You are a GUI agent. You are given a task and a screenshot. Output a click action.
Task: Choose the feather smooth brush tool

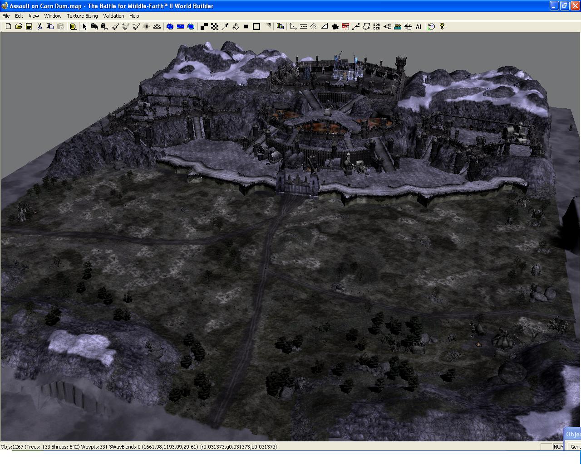[147, 27]
